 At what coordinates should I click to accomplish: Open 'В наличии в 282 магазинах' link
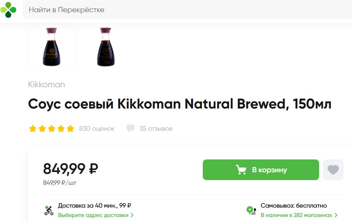[x=296, y=215]
